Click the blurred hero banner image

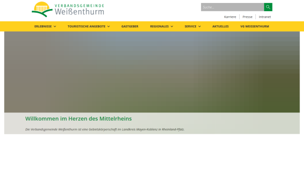[x=152, y=72]
